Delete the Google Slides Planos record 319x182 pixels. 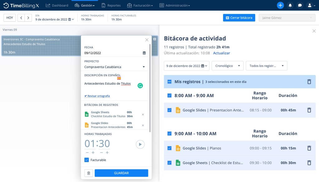[x=309, y=148]
